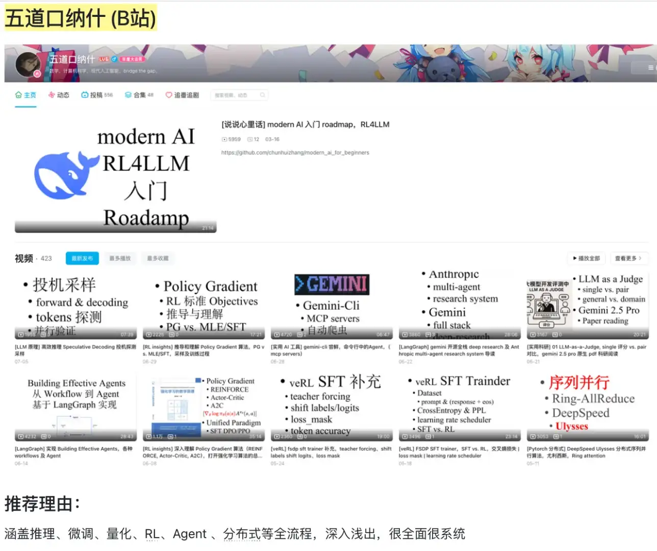Viewport: 657px width, 551px height.
Task: Click the blue verified badge next to username
Action: click(114, 60)
